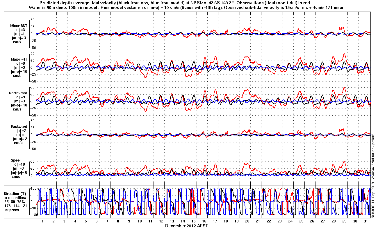Select "|m-o|= 2" in the Eastward panel
Viewport: 378px width, 232px height.
point(20,139)
